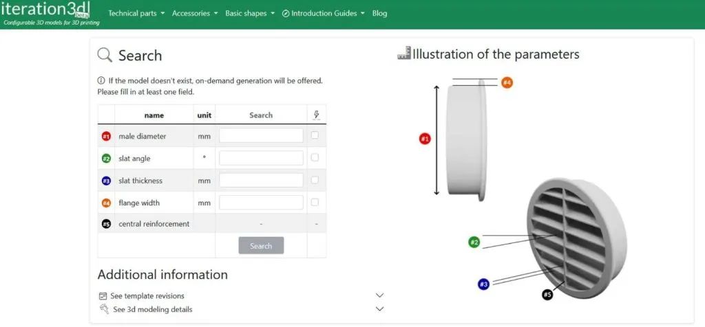Viewport: 705px width, 327px height.
Task: Click the green #2 slat angle badge in the table
Action: pyautogui.click(x=106, y=159)
